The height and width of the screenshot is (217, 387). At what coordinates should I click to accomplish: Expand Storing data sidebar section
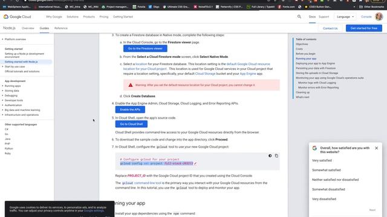point(11,90)
